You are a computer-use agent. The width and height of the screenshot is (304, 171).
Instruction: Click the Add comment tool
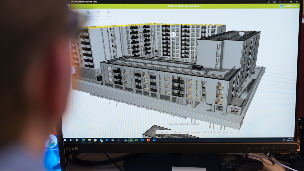(x=163, y=132)
